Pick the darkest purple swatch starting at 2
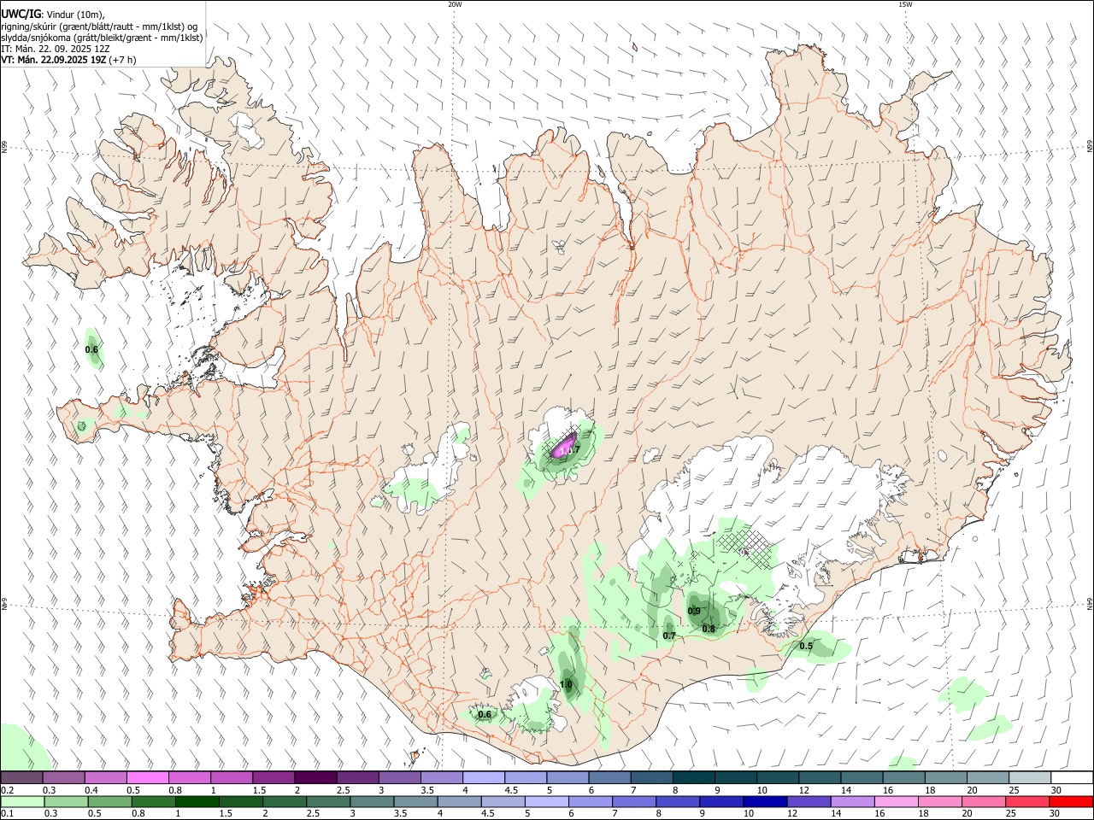 (315, 777)
